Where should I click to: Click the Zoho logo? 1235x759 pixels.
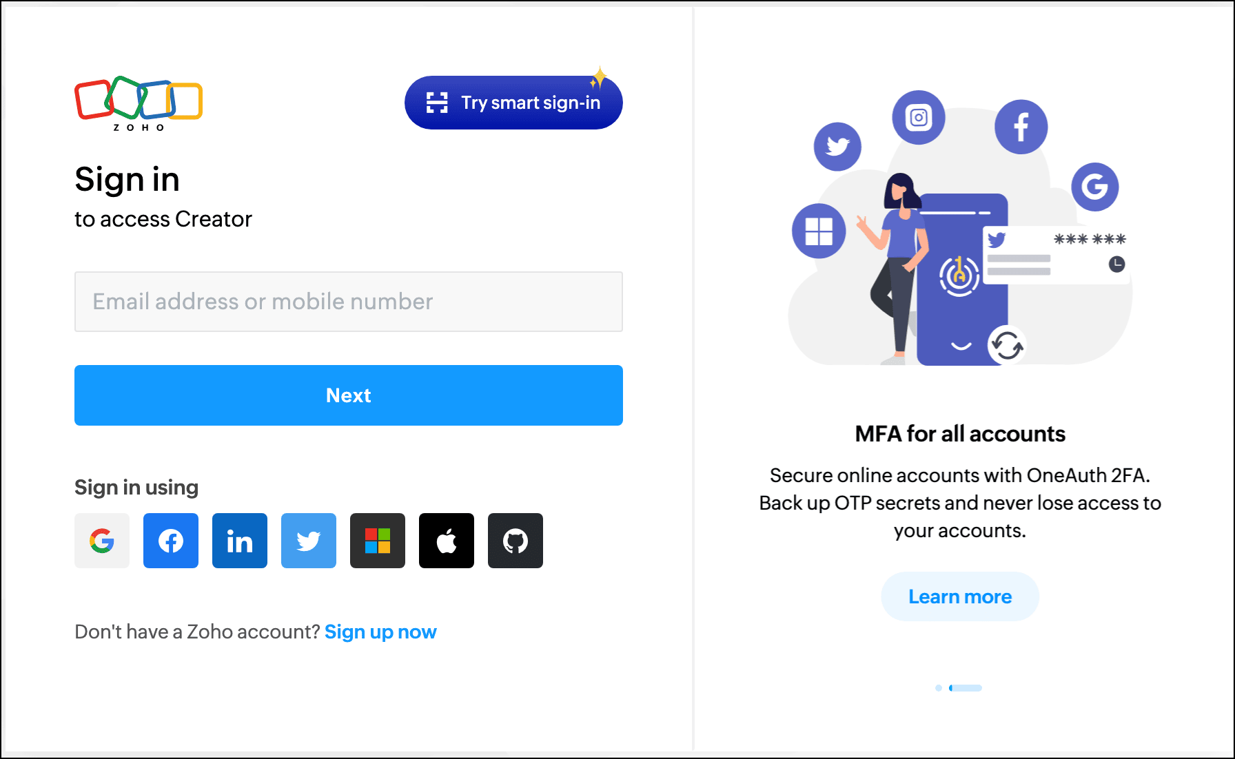pos(139,103)
